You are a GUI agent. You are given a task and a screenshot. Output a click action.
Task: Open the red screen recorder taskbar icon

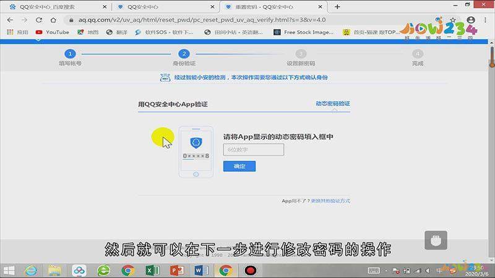coord(251,271)
